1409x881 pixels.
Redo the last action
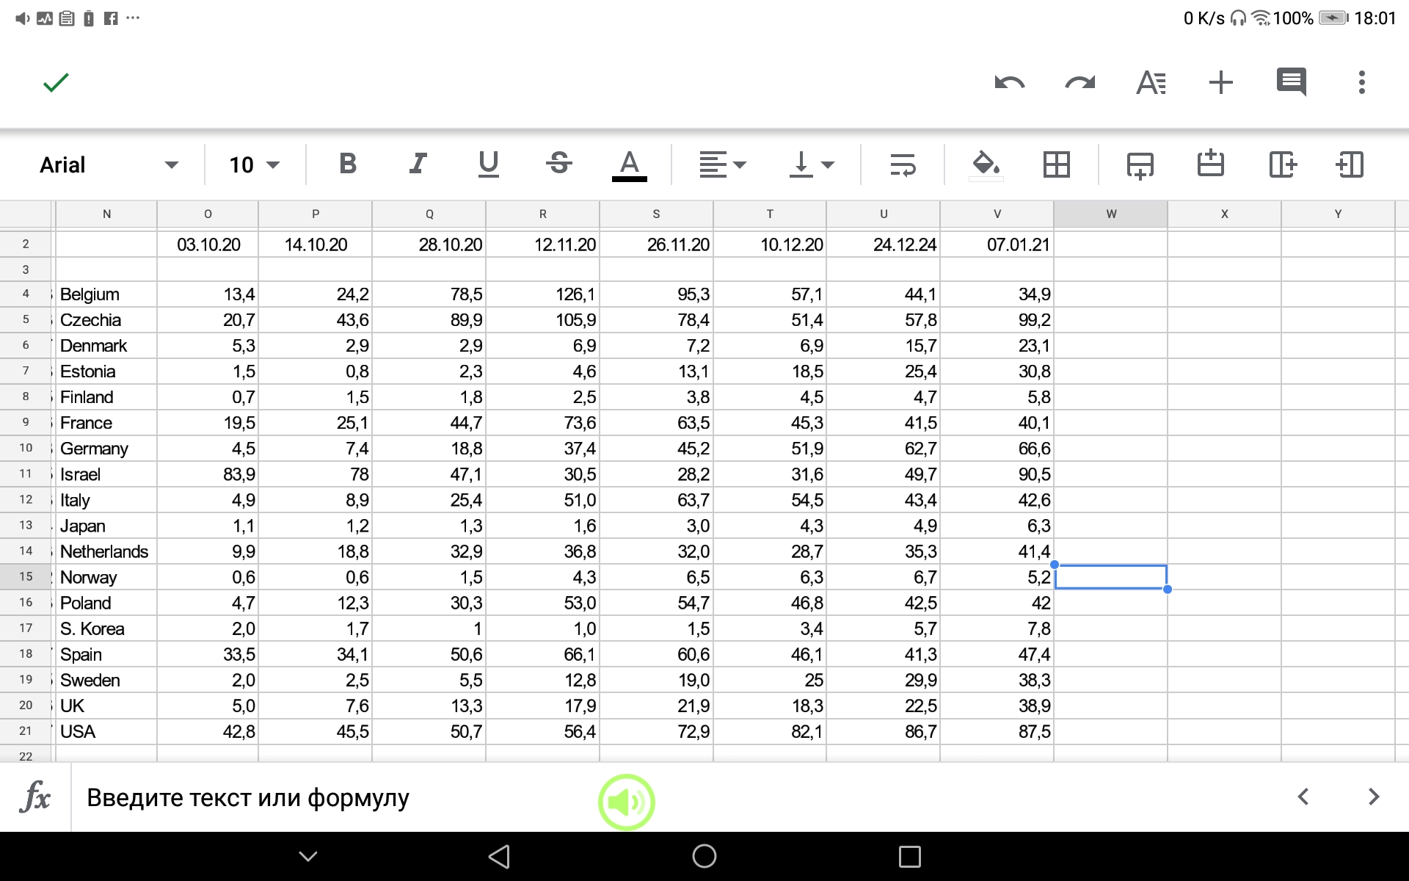[x=1079, y=82]
